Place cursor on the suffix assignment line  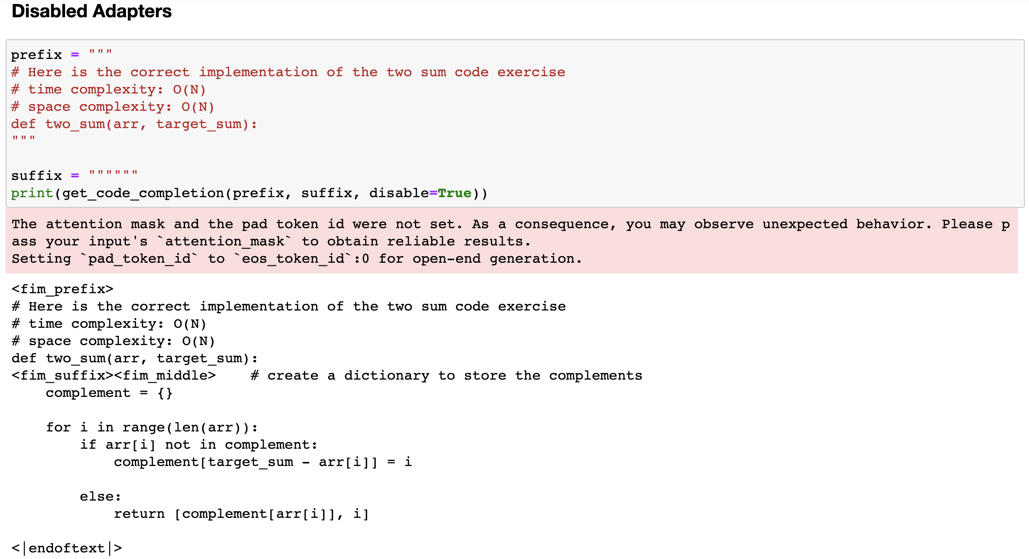coord(74,176)
